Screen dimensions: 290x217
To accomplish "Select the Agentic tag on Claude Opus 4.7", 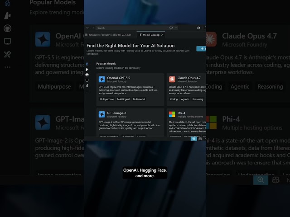I will click(x=185, y=99).
